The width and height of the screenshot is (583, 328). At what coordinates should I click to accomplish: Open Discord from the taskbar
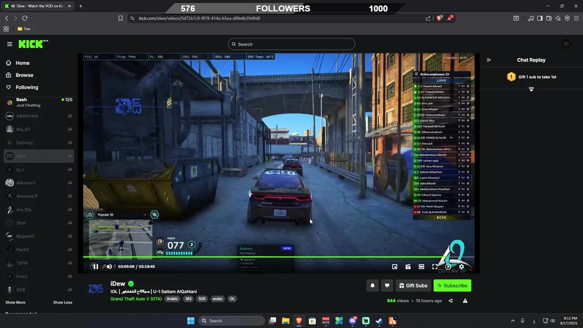(353, 321)
